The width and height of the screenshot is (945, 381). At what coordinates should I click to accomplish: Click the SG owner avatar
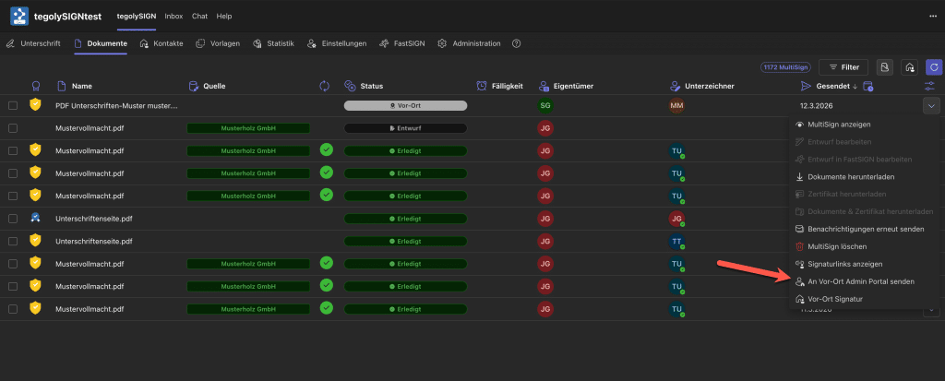[x=545, y=106]
